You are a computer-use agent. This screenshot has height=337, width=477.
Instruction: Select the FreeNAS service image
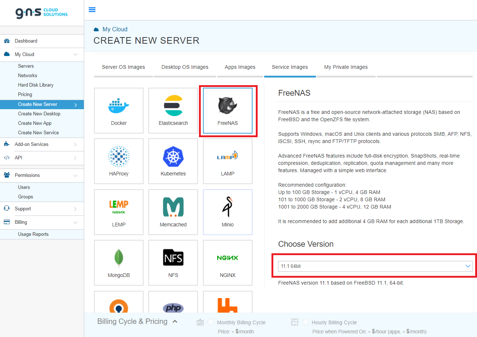tap(228, 111)
